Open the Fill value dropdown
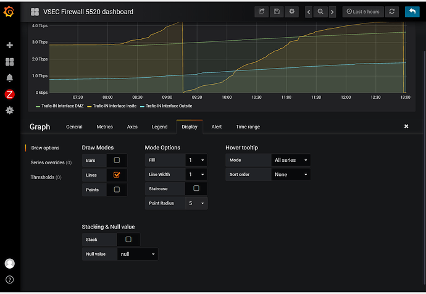The image size is (426, 294). 196,160
